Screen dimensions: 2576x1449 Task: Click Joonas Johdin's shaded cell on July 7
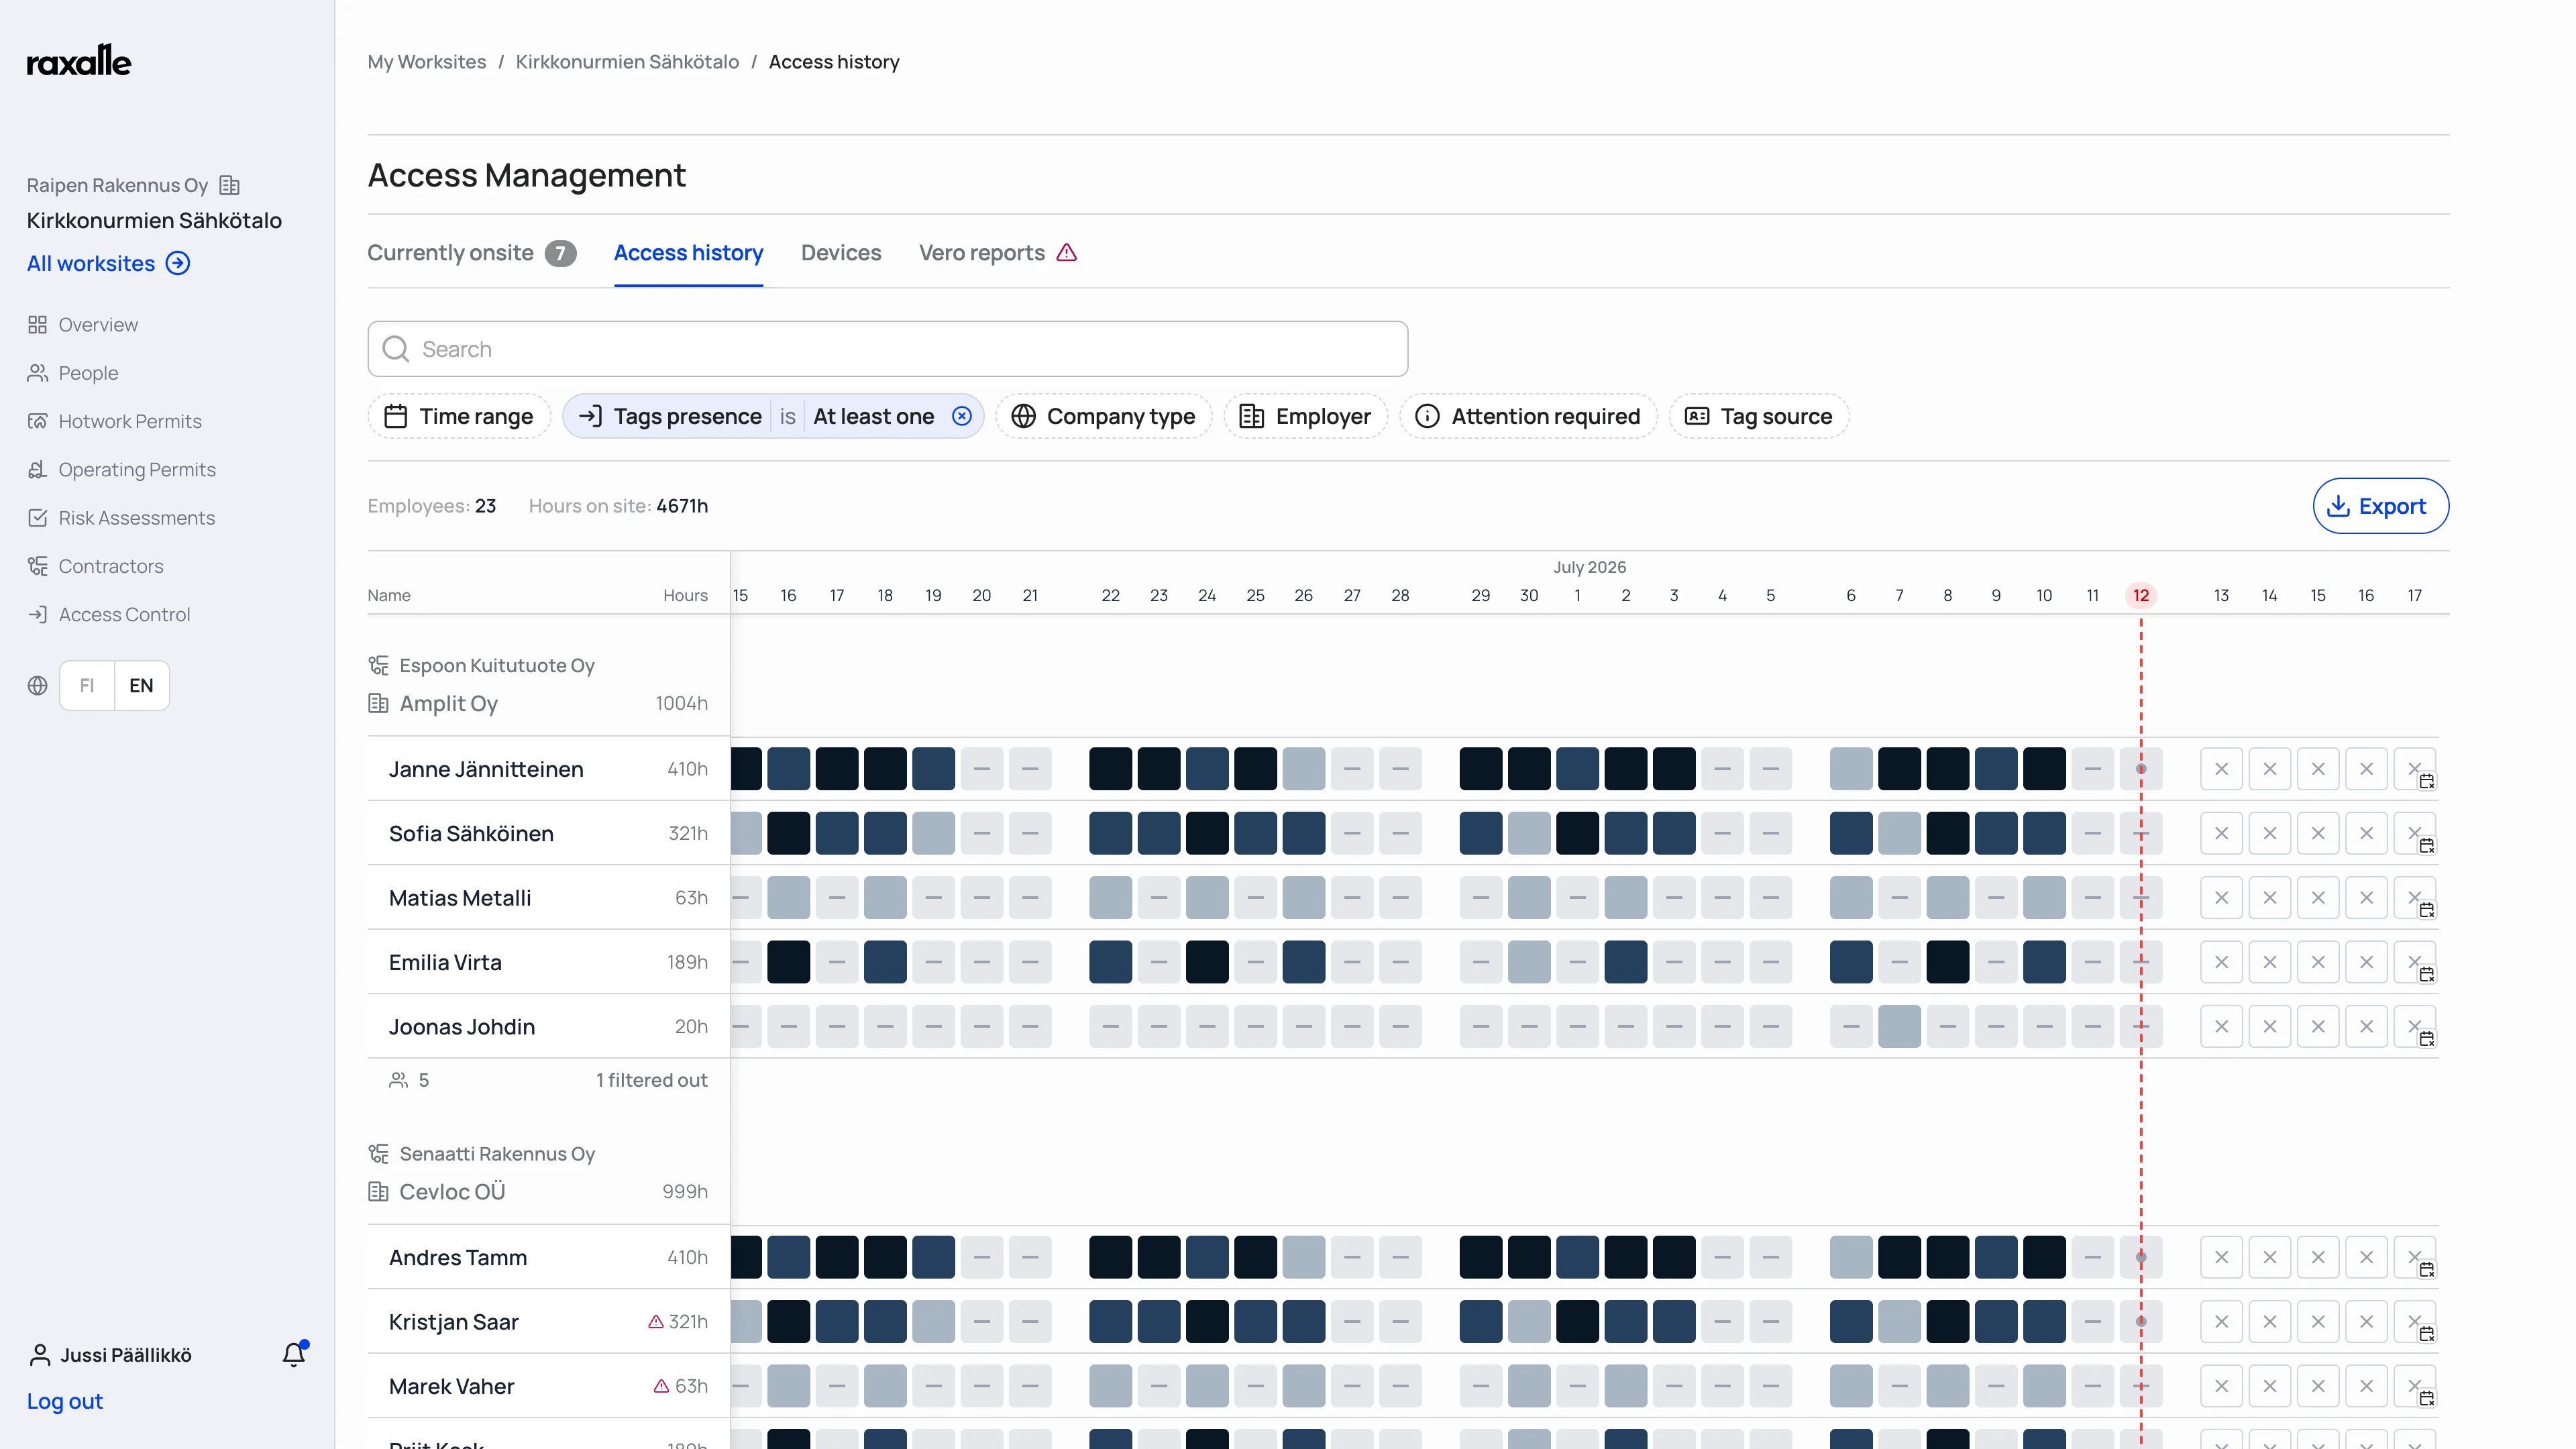coord(1899,1026)
